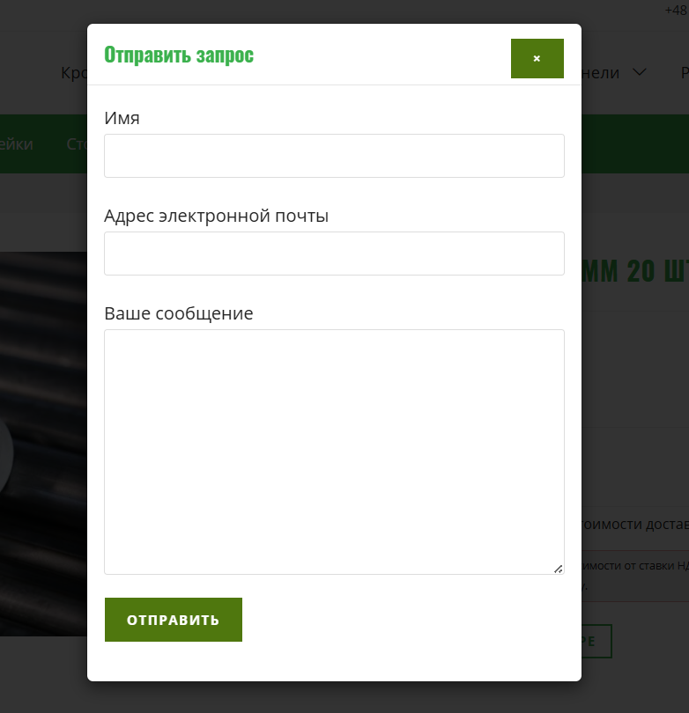Click the оимости достав text row
The image size is (689, 713).
point(635,525)
